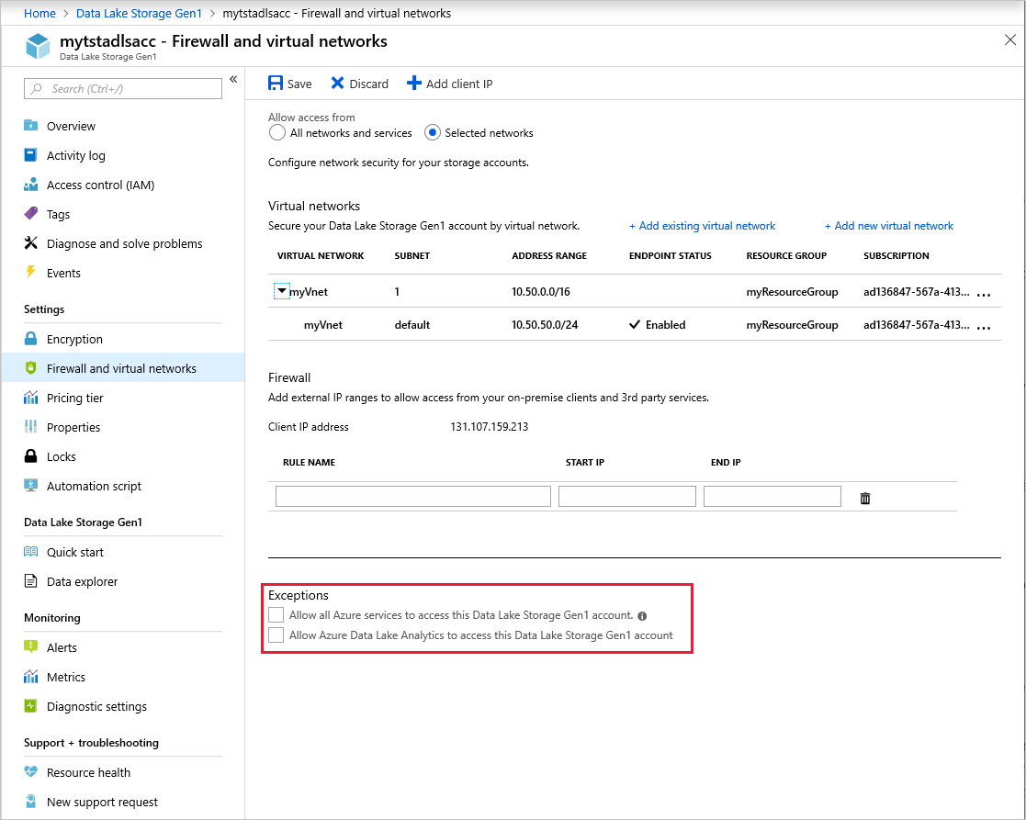The image size is (1026, 820).
Task: Click the Events lightning bolt icon
Action: point(31,273)
